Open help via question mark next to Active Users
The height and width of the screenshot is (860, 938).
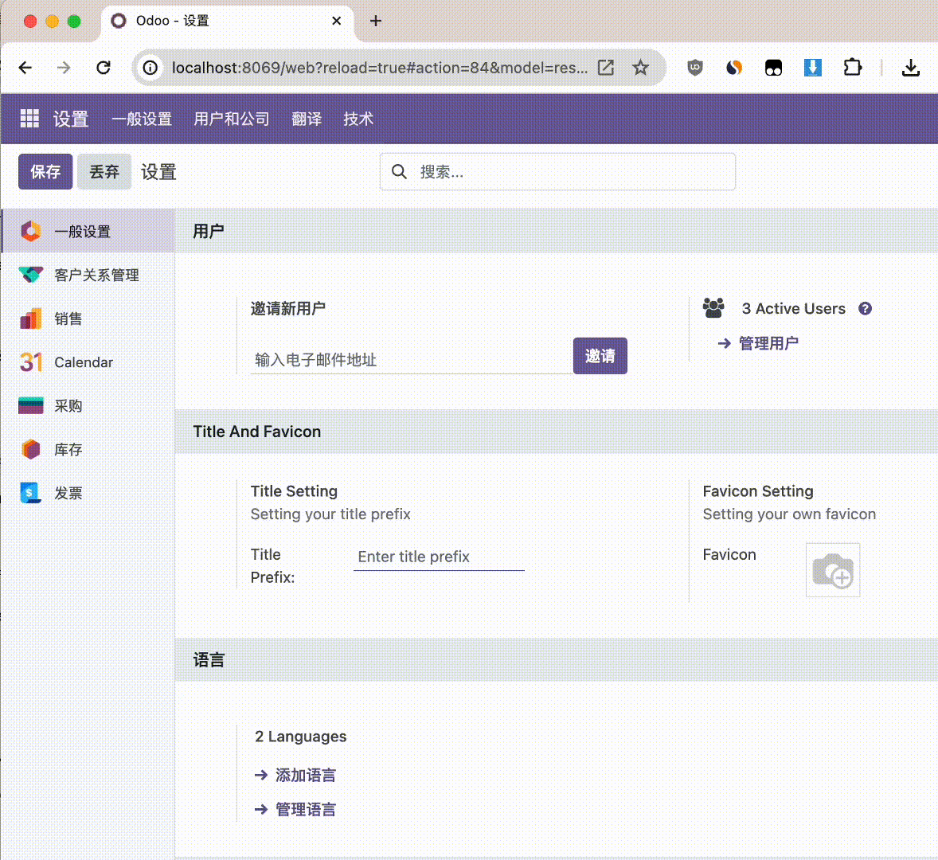(x=865, y=308)
